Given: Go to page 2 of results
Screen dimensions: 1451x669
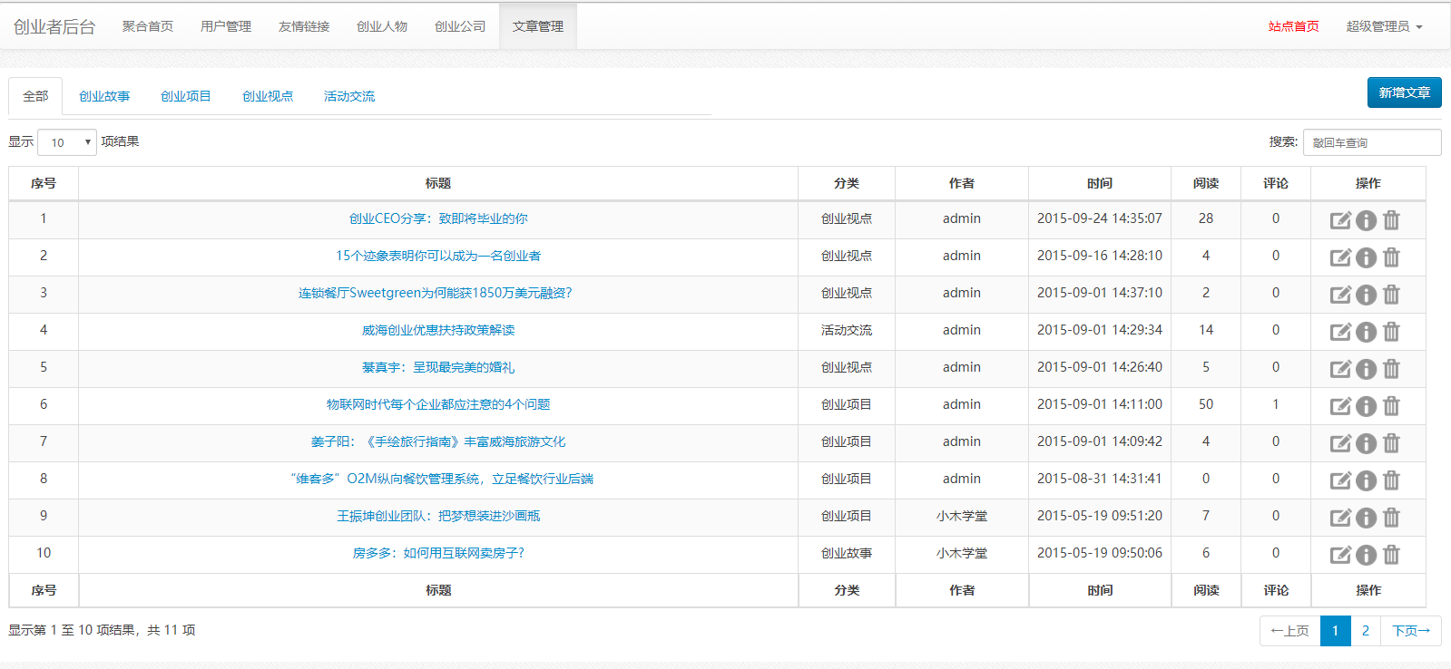Looking at the screenshot, I should pos(1366,631).
